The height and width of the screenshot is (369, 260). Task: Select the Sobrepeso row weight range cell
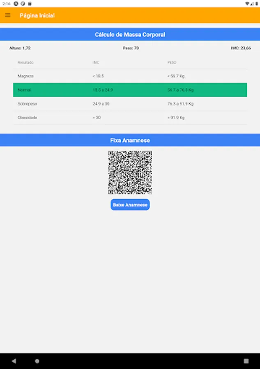coord(181,104)
